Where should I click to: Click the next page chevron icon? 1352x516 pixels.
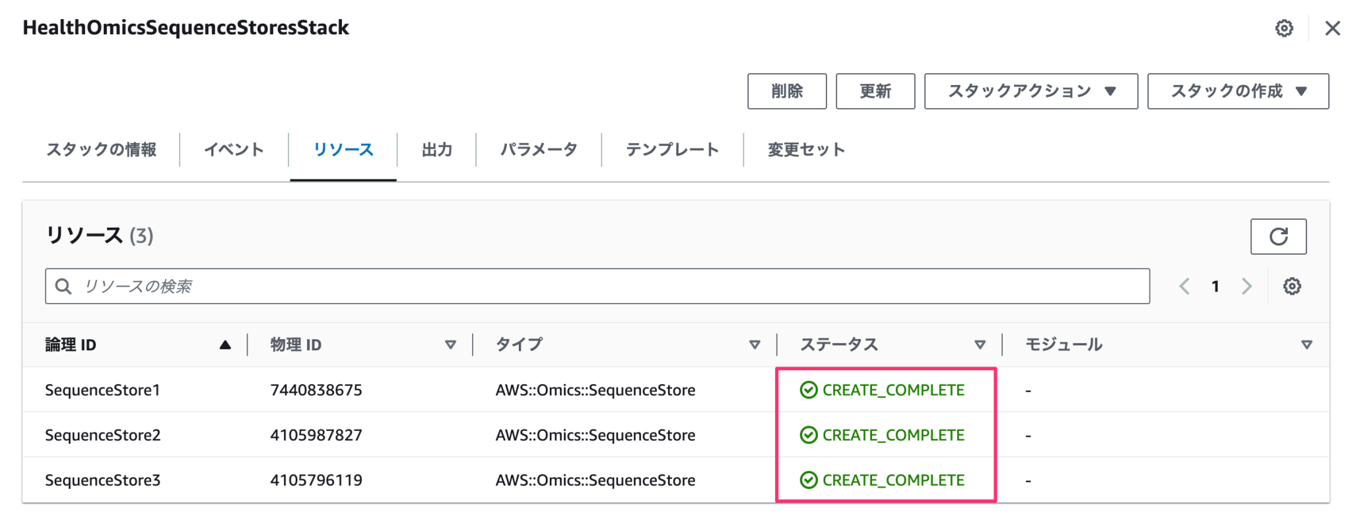(1246, 286)
